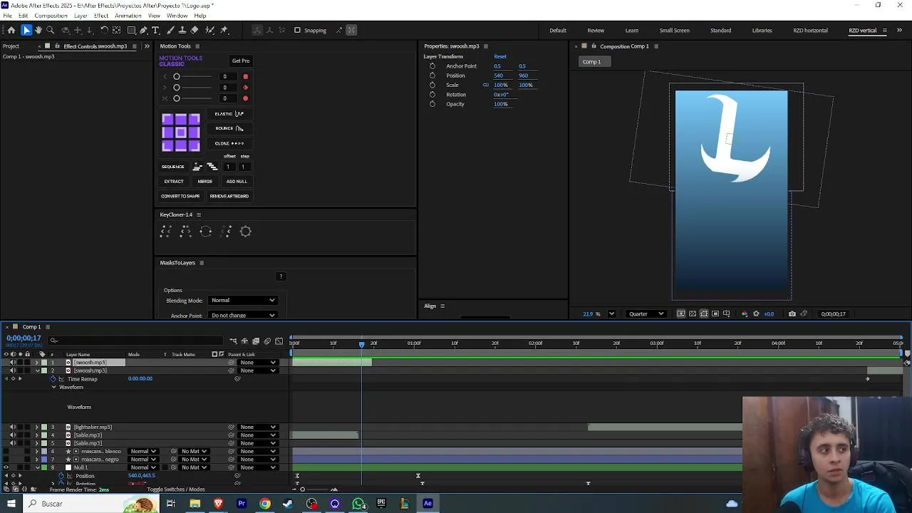
Task: Click the Opacity stopwatch in Properties panel
Action: 432,104
